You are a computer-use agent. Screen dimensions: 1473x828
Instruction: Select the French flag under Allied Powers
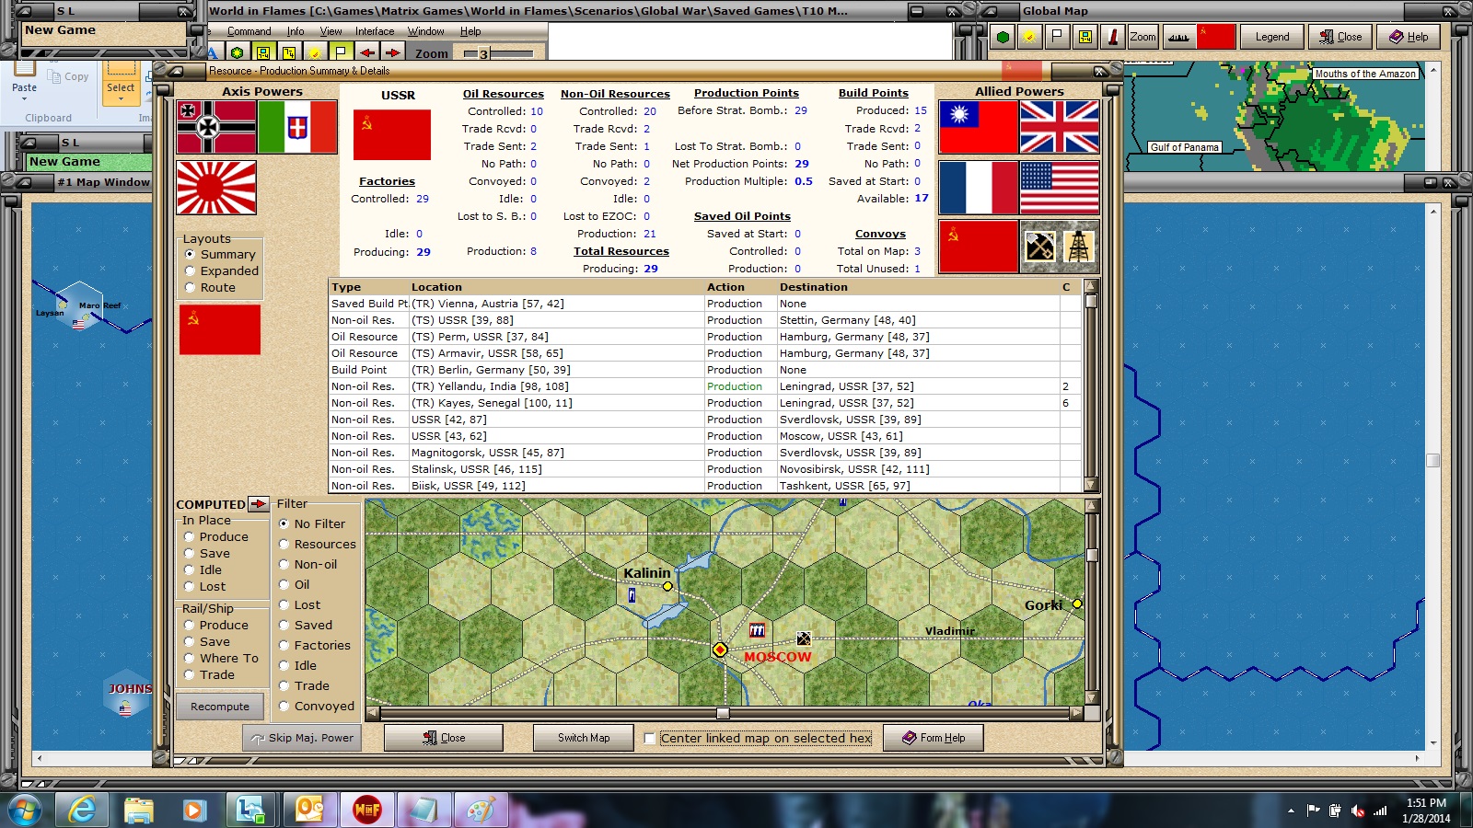coord(979,188)
